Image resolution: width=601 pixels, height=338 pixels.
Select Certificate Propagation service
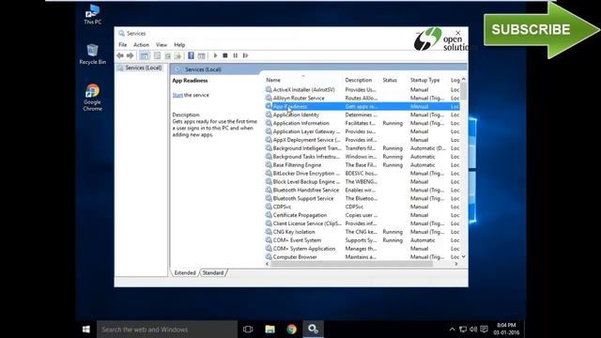click(362, 215)
